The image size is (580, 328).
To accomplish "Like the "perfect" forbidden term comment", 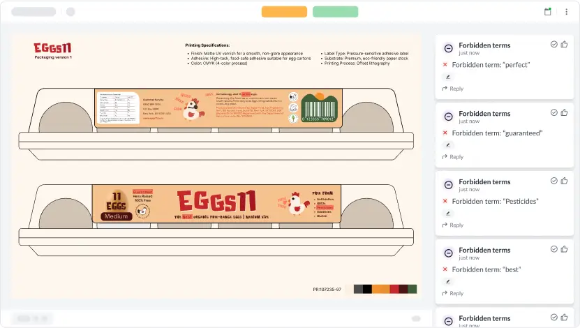I will click(564, 44).
